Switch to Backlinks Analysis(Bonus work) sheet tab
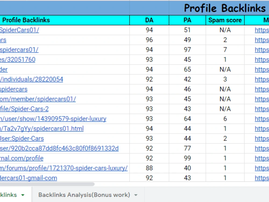269x202 pixels. (x=84, y=195)
